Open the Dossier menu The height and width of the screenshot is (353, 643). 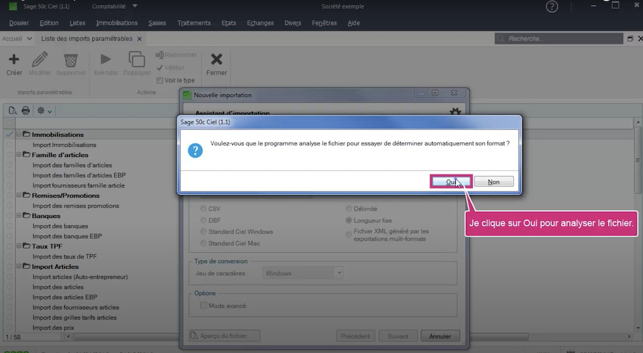click(x=19, y=23)
